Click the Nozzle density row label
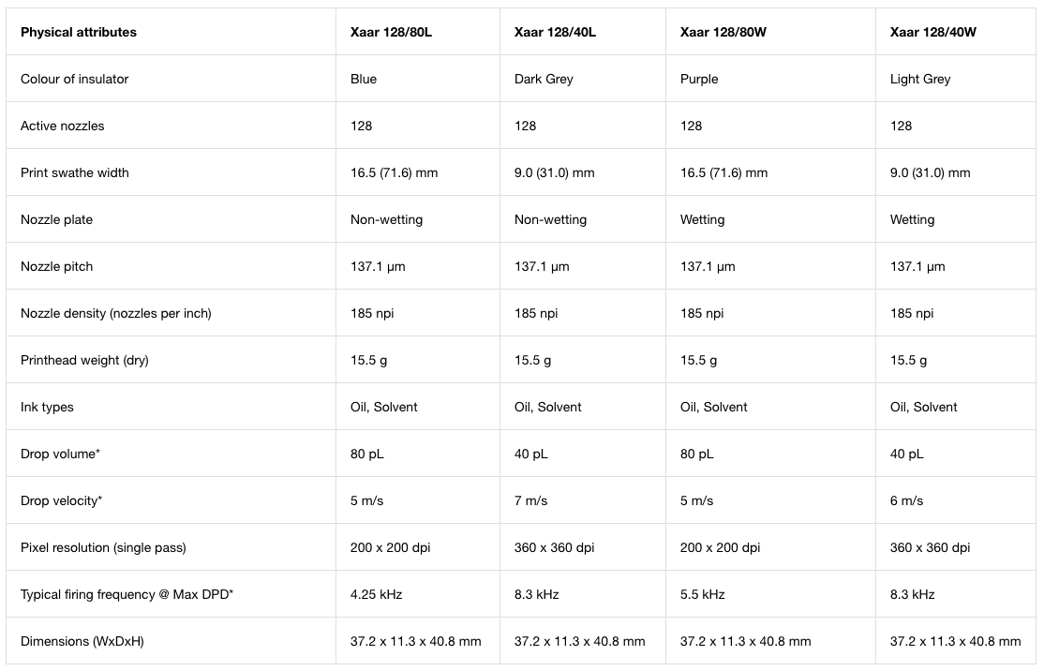Image resolution: width=1044 pixels, height=671 pixels. click(x=116, y=314)
